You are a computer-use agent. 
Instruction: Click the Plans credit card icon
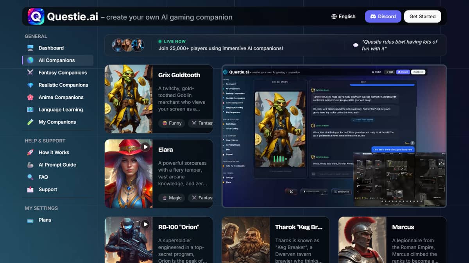pyautogui.click(x=30, y=220)
